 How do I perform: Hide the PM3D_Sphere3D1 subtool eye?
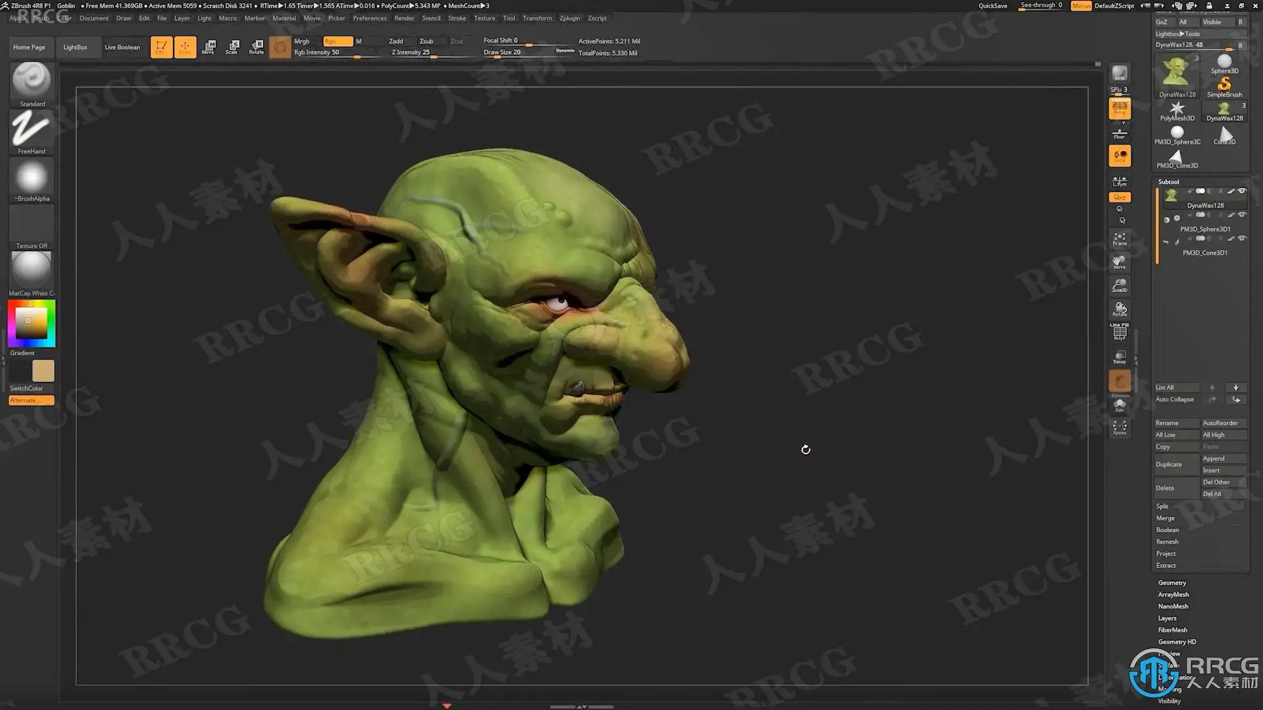(1242, 215)
